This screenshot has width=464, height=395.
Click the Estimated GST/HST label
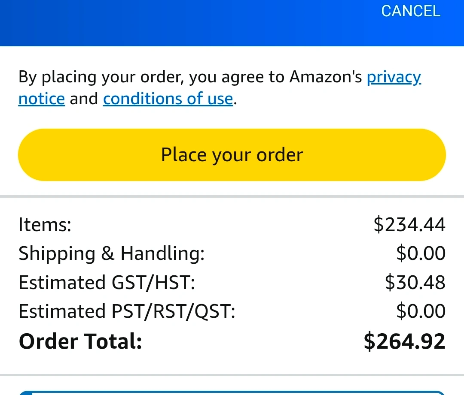tap(107, 283)
